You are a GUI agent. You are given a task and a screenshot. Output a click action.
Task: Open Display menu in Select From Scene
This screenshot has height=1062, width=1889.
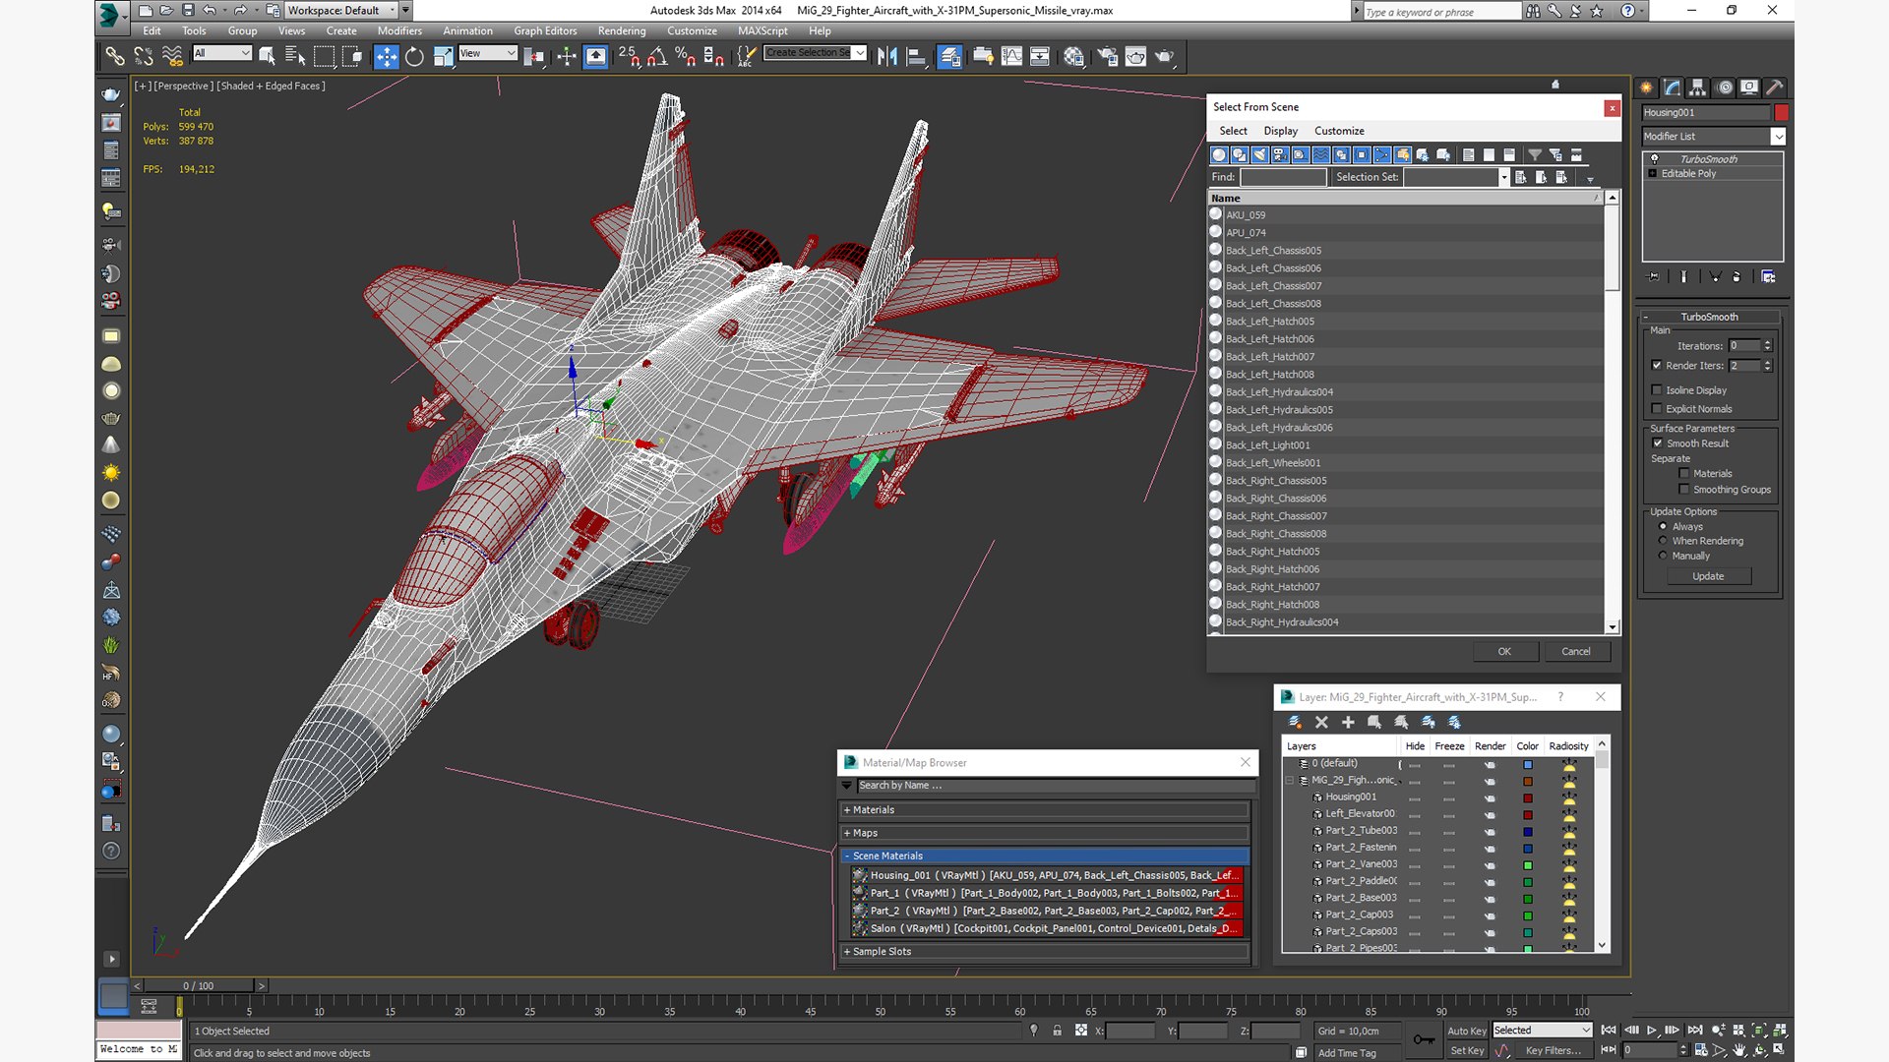tap(1280, 131)
